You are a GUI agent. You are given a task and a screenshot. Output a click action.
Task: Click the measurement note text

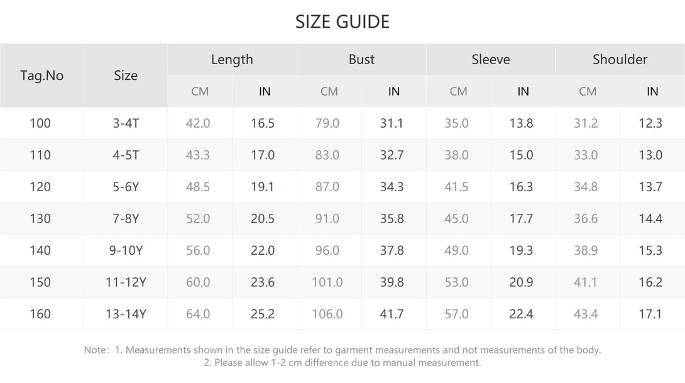click(x=342, y=357)
